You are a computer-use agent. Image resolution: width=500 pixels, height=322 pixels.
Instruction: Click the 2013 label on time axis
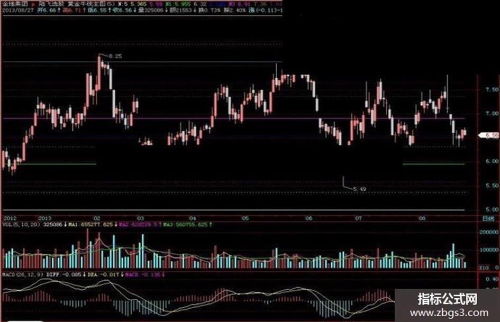click(44, 218)
